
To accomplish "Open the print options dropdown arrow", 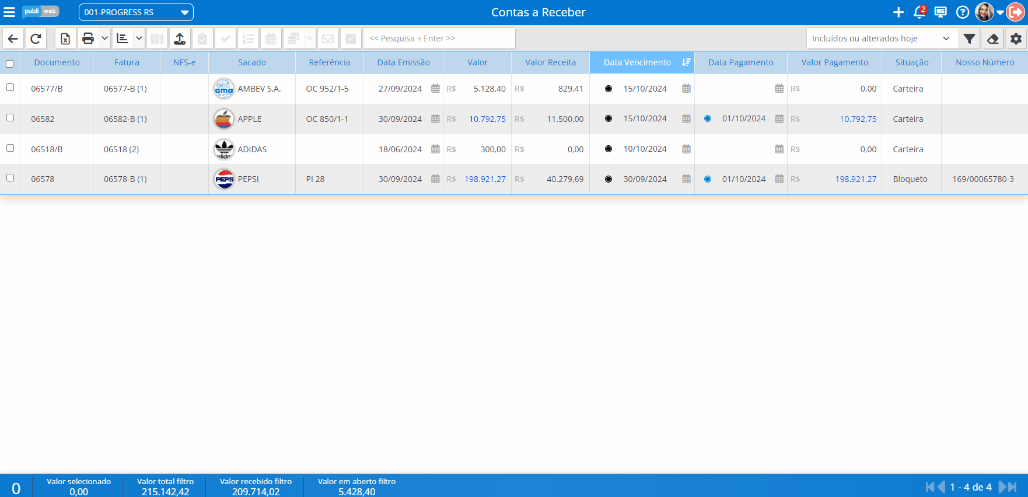I will (104, 38).
